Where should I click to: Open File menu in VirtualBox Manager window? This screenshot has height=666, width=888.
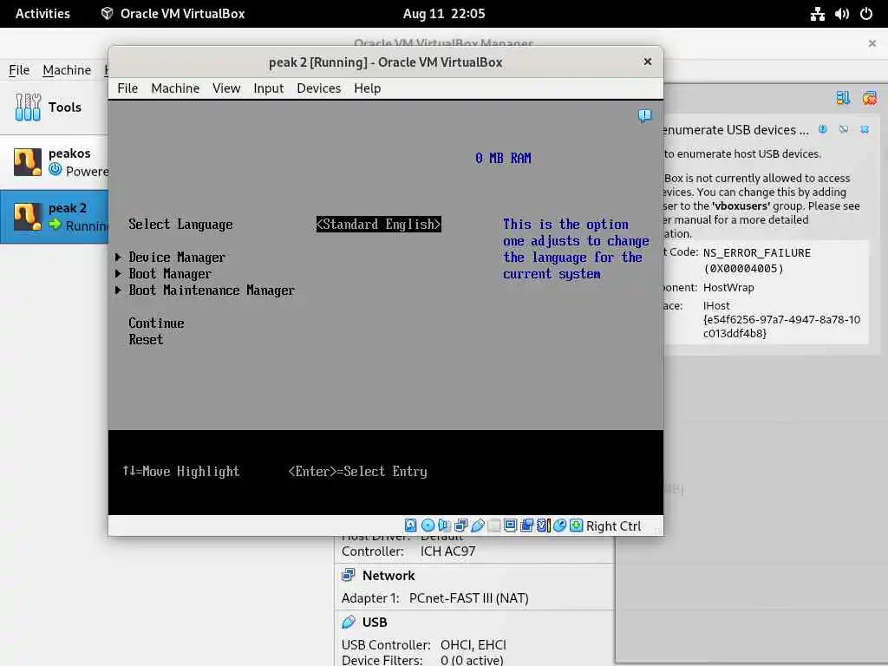point(19,69)
